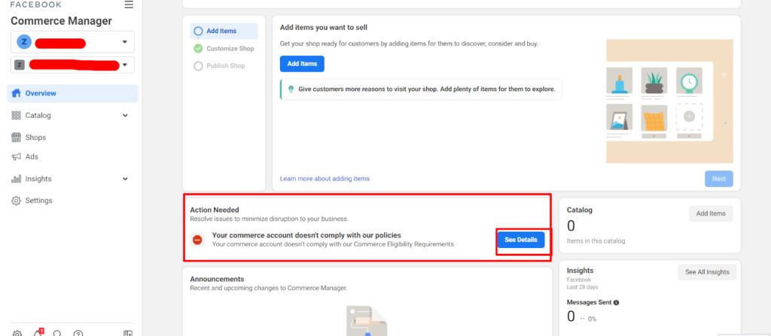This screenshot has width=771, height=336.
Task: Click the green checkmark beside Customize Shop
Action: [198, 49]
